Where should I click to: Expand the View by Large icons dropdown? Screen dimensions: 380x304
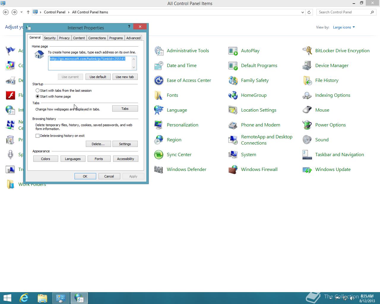[344, 27]
